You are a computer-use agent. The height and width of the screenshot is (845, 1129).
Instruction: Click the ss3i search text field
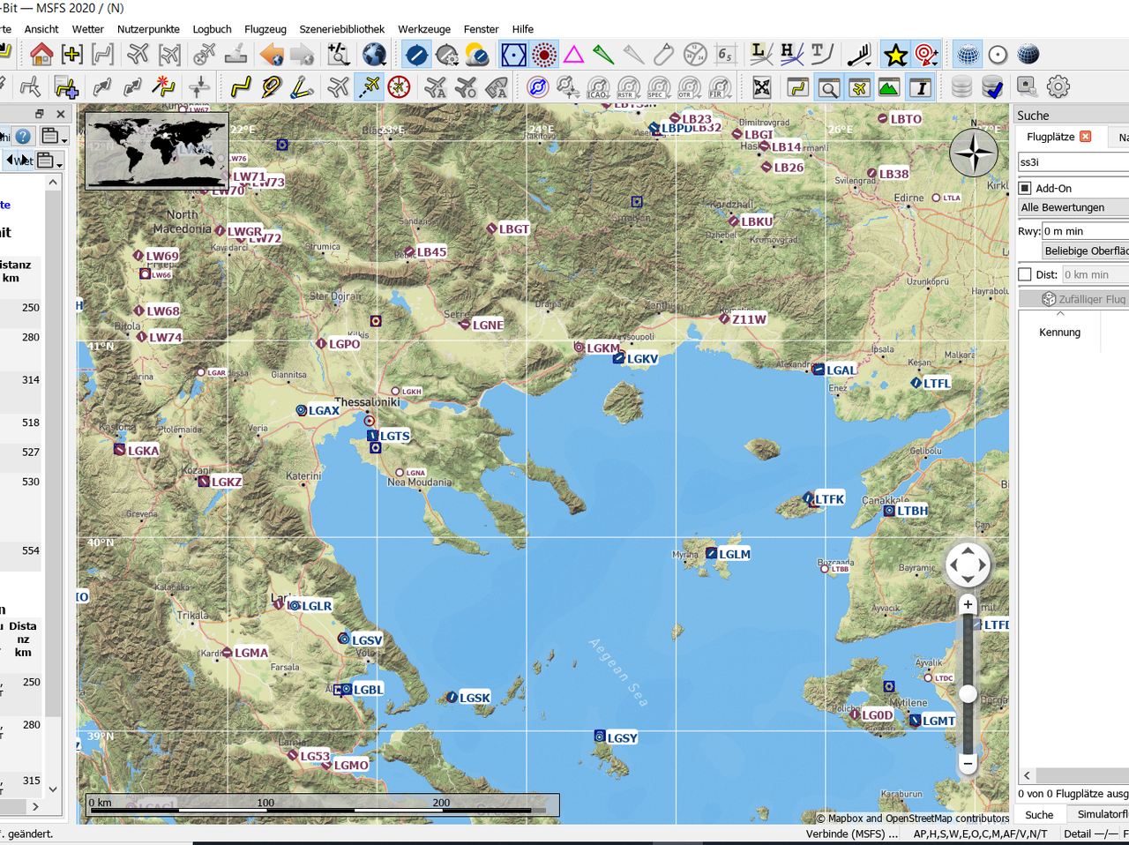[x=1073, y=162]
